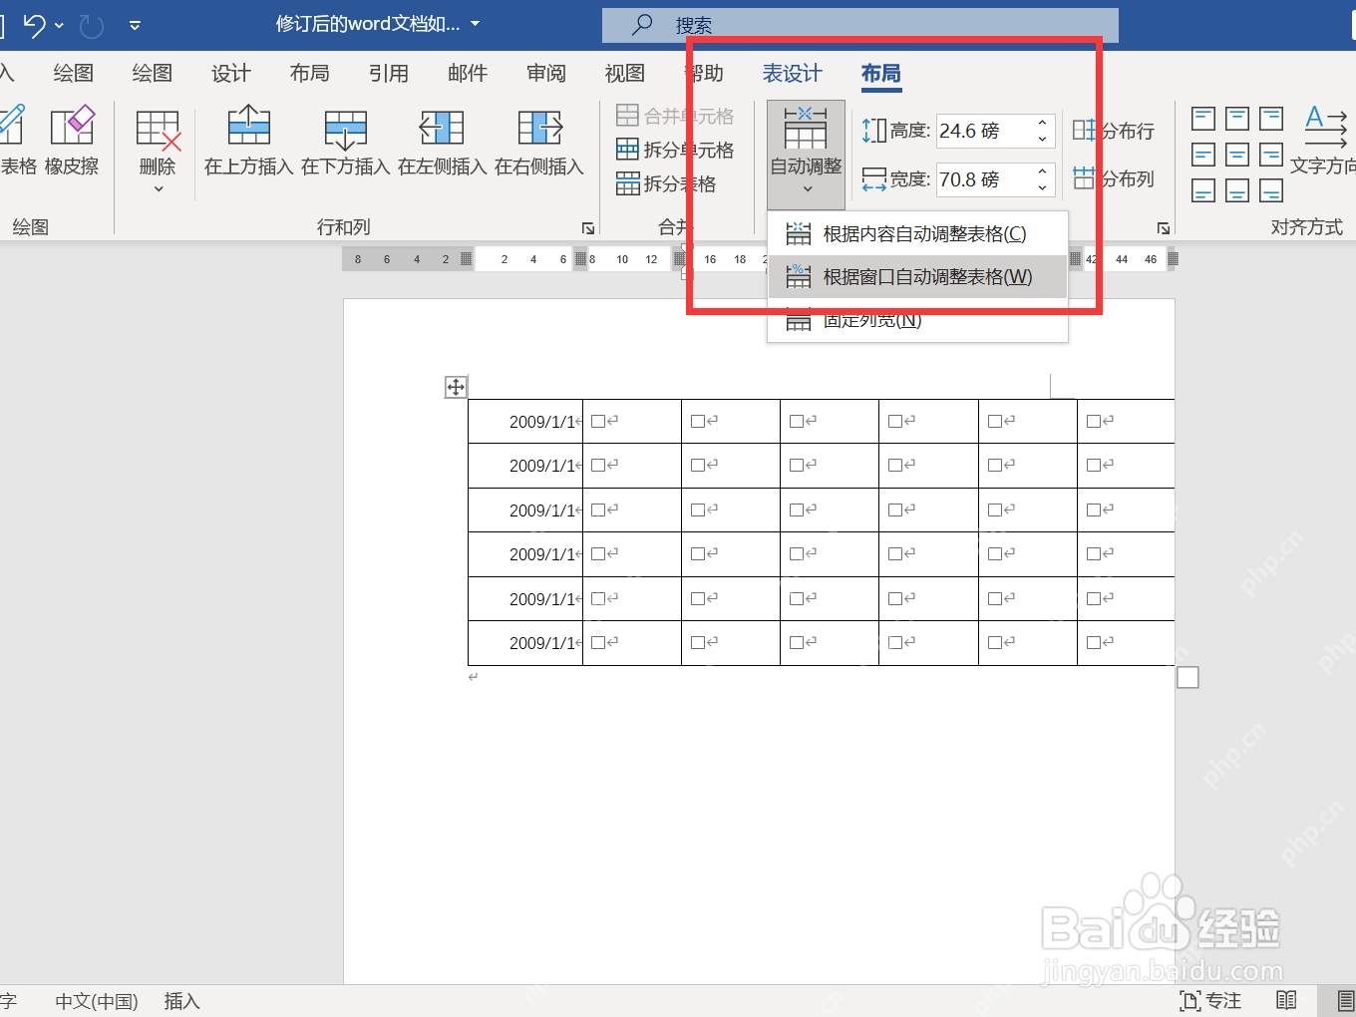Click the 在右侧插入 icon
This screenshot has height=1017, width=1356.
point(539,128)
